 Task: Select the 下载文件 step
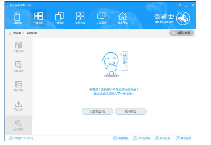pos(18,106)
